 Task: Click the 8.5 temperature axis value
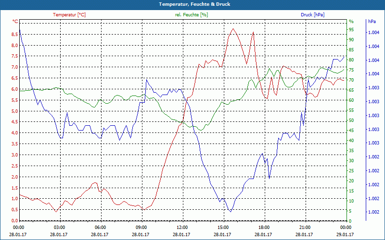pyautogui.click(x=14, y=35)
